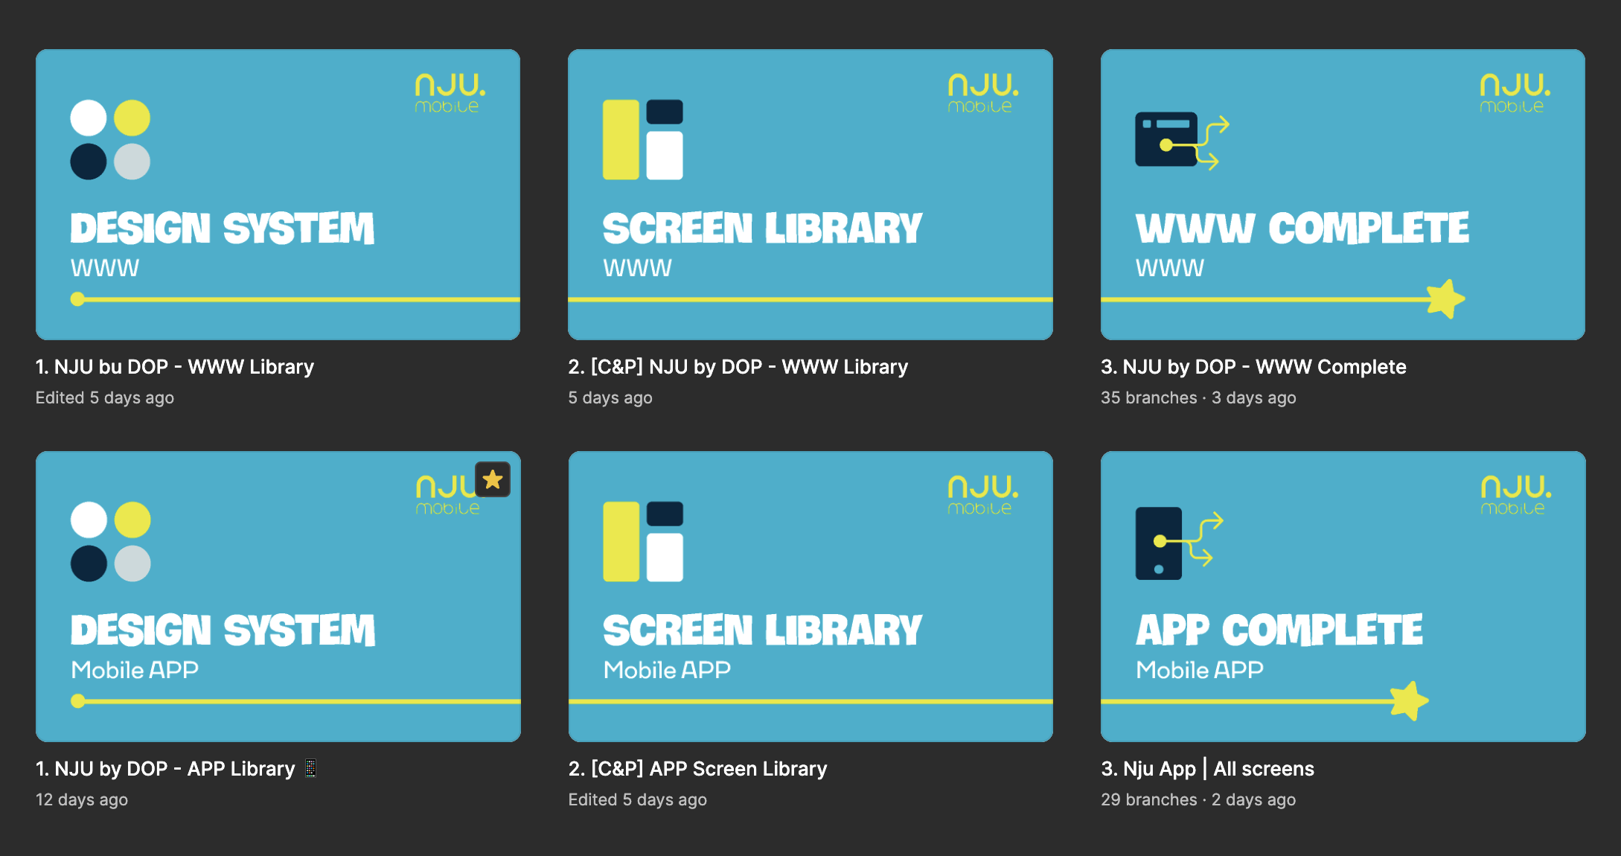Unfavorite the starred APP Library file
The image size is (1621, 856).
coord(493,479)
